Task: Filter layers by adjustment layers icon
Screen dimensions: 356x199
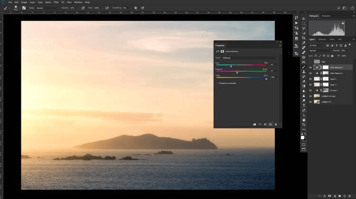Action: [x=332, y=46]
